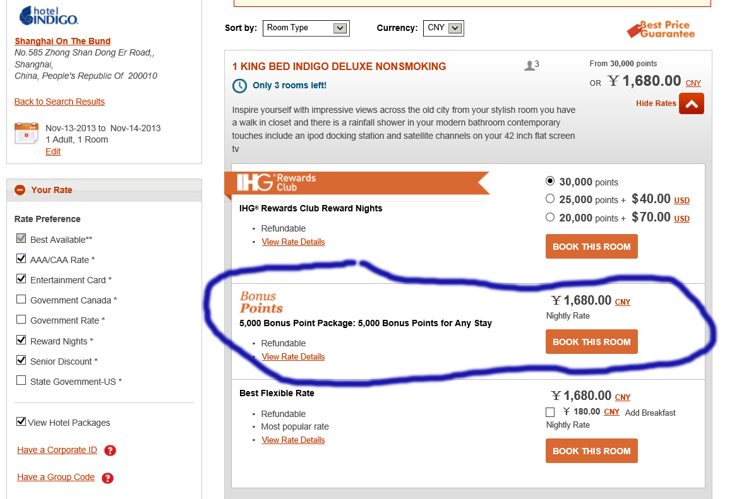Click the red Hide Rates arrow button

pos(691,104)
